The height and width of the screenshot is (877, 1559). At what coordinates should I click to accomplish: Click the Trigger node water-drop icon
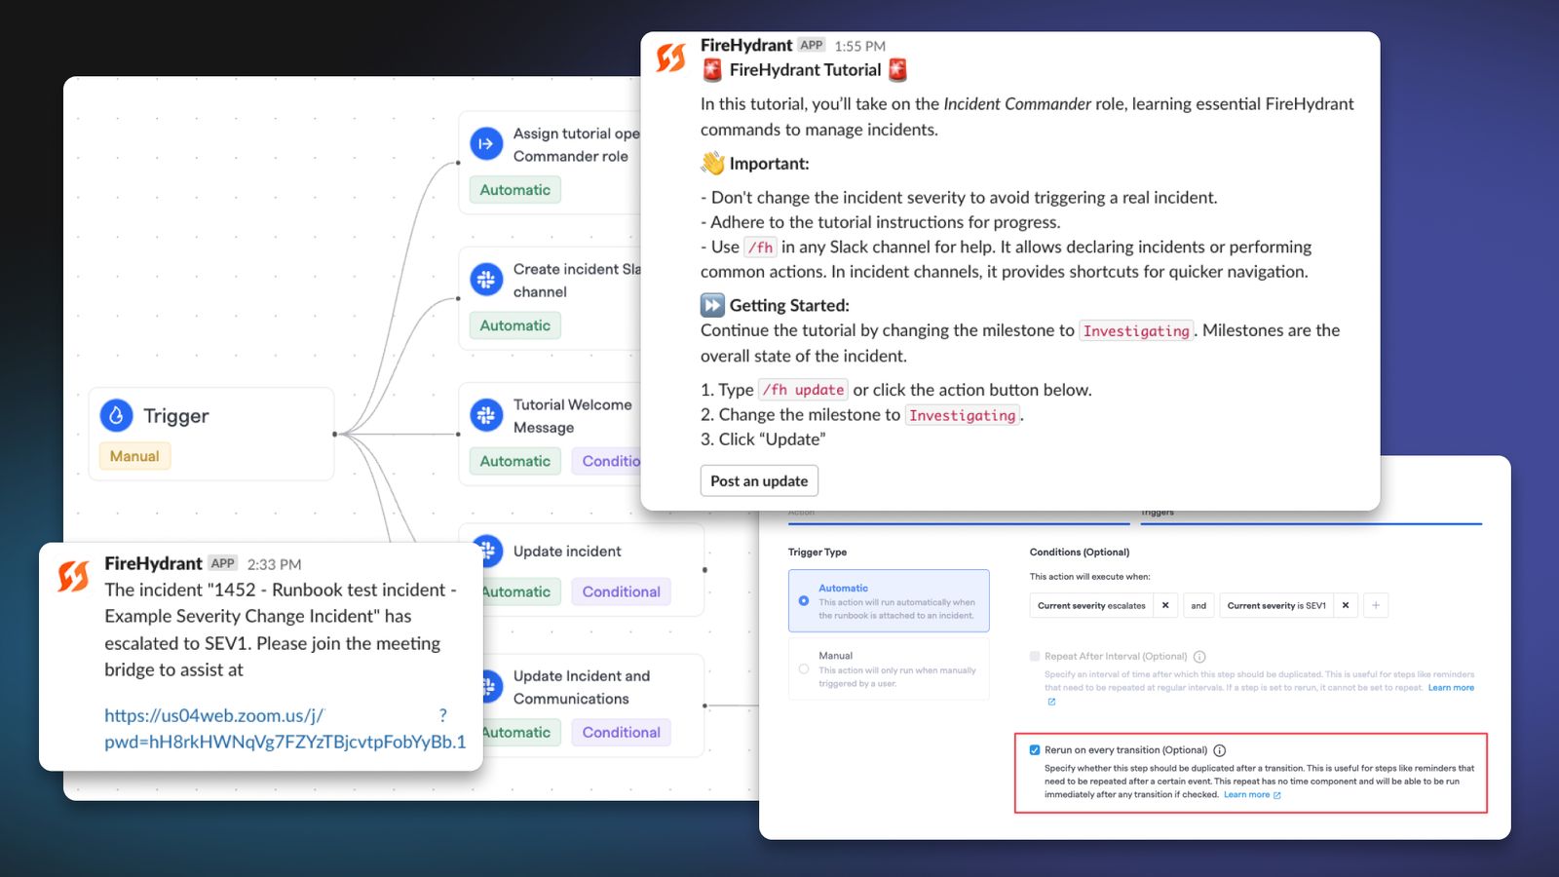pos(116,416)
